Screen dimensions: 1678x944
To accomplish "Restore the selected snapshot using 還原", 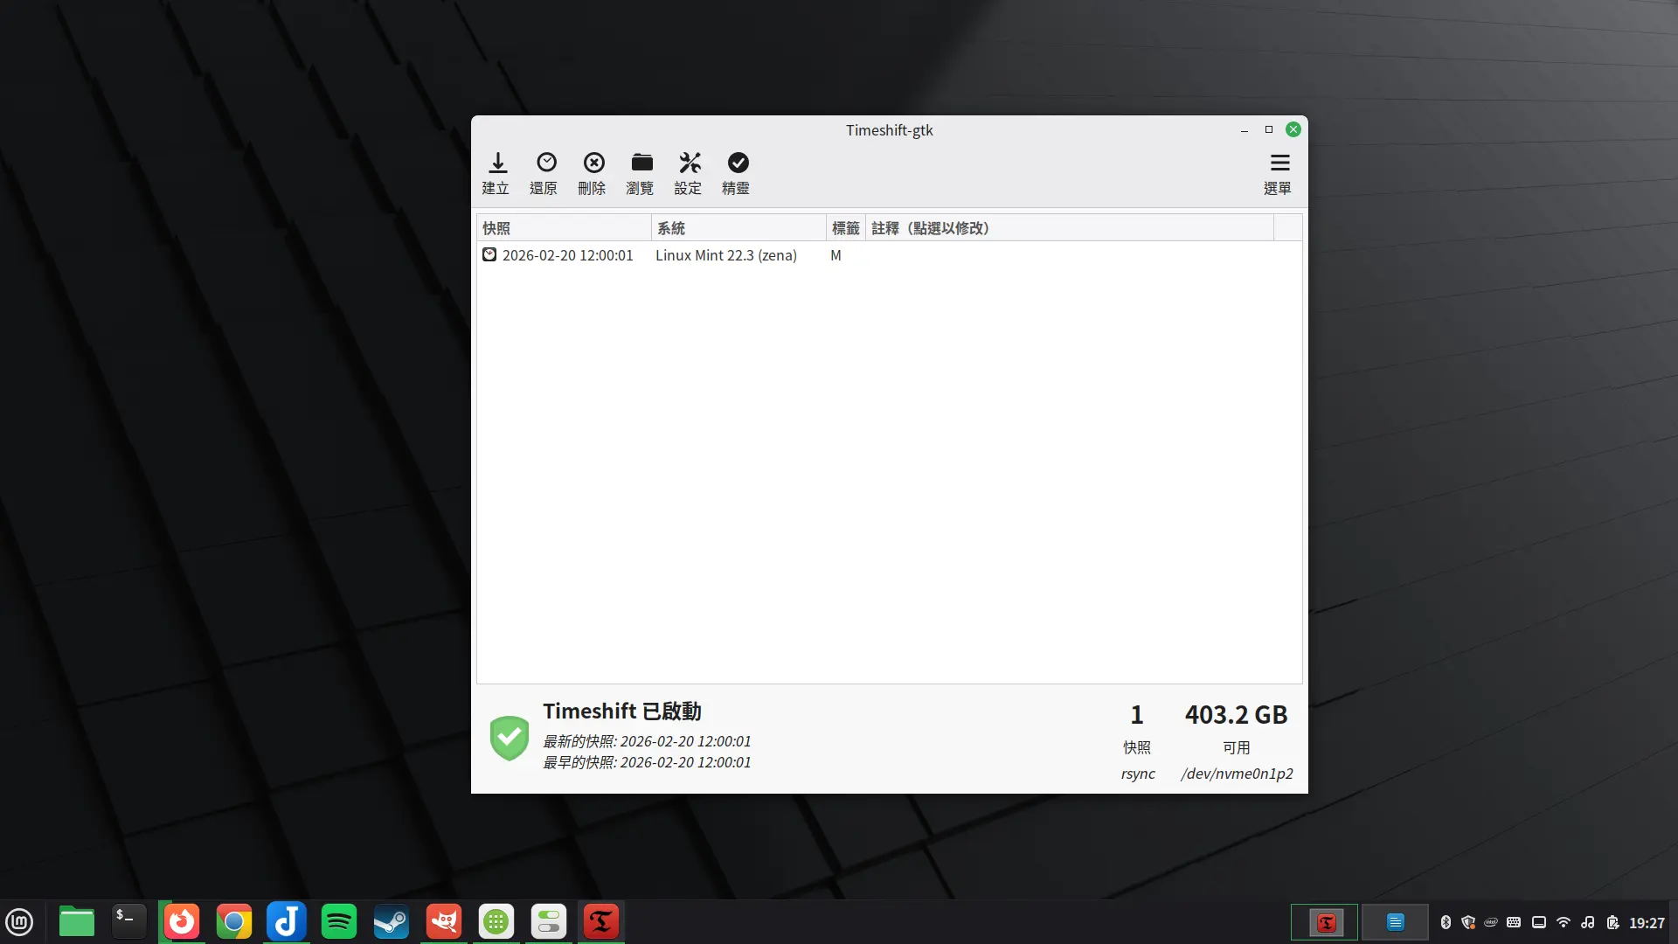I will tap(544, 172).
